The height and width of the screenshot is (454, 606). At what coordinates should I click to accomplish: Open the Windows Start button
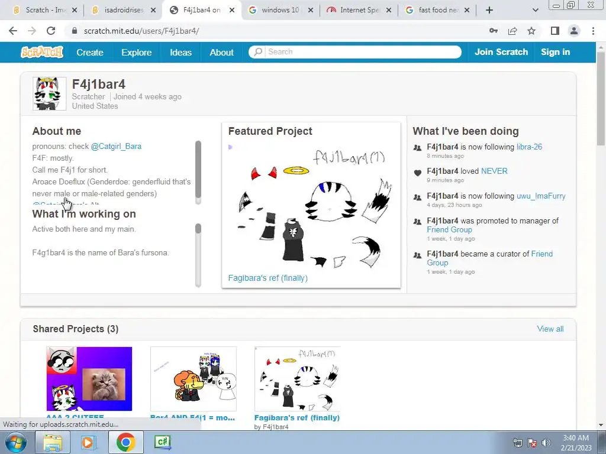[15, 442]
